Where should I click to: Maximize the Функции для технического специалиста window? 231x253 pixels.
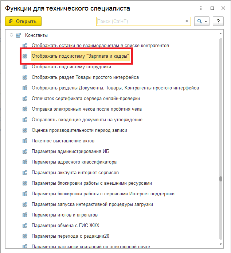click(212, 8)
